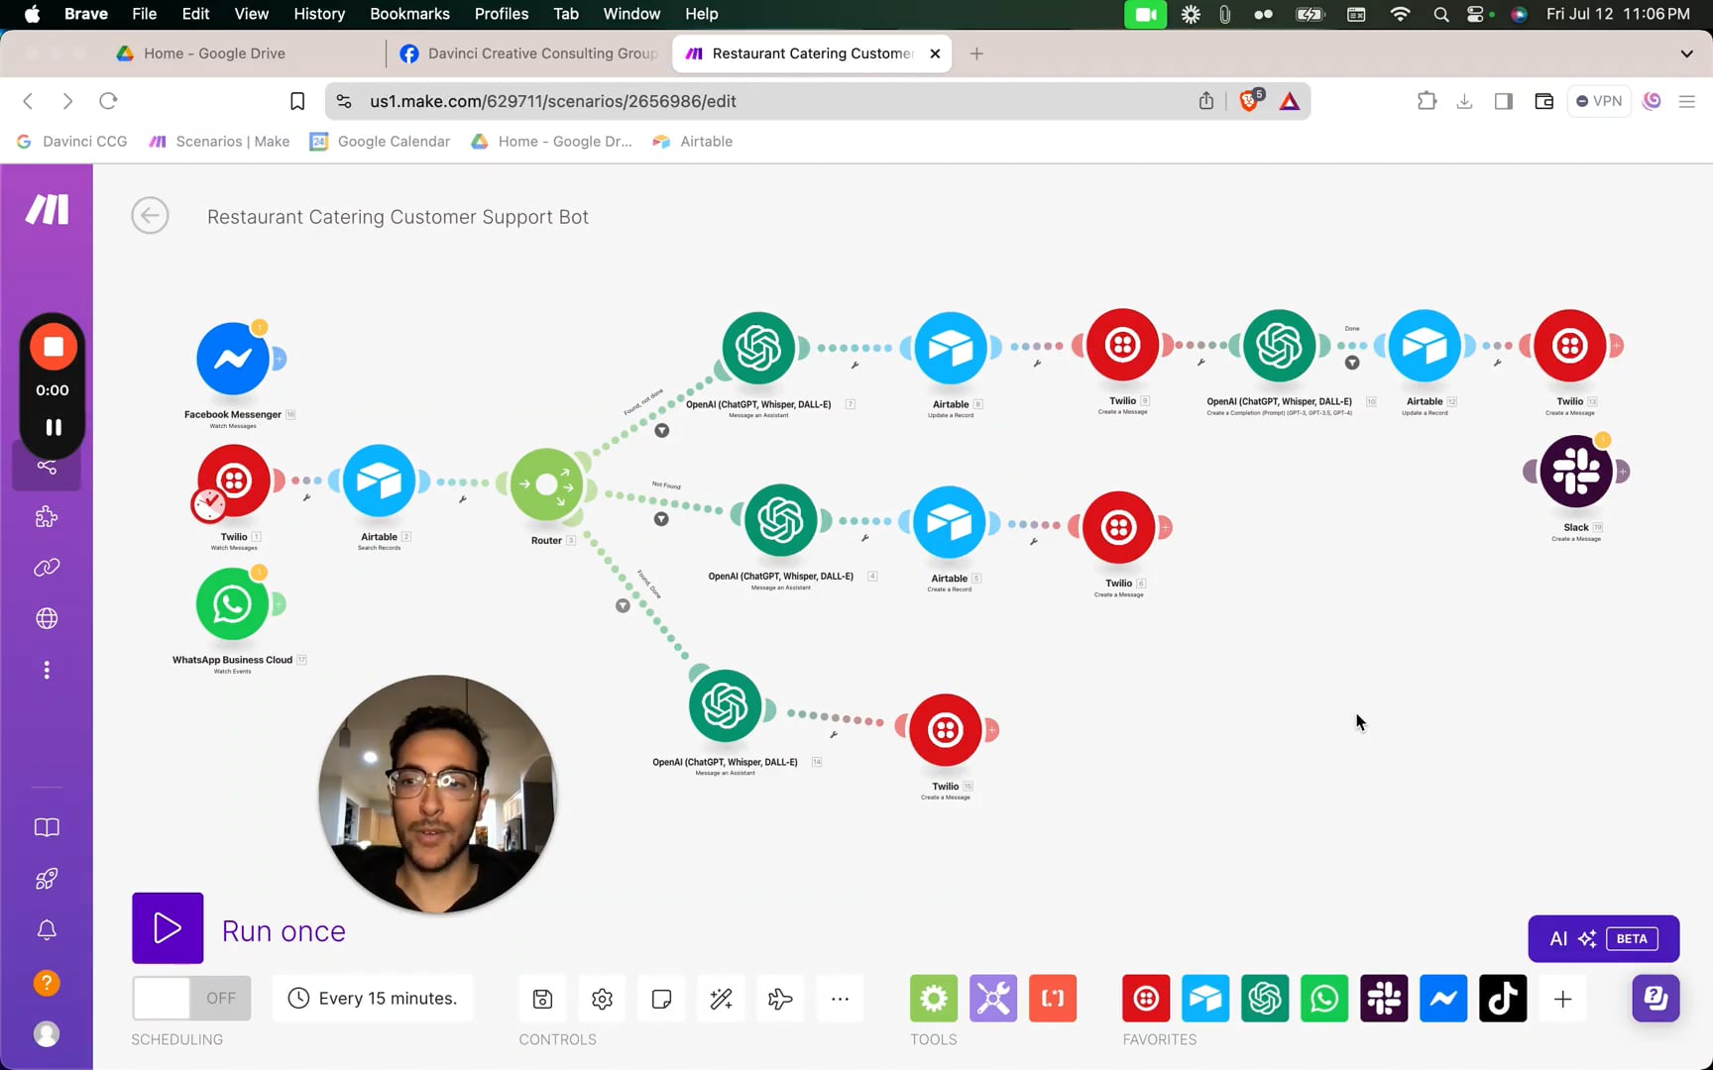Viewport: 1713px width, 1070px height.
Task: Open the Notes icon in Controls
Action: [x=661, y=999]
